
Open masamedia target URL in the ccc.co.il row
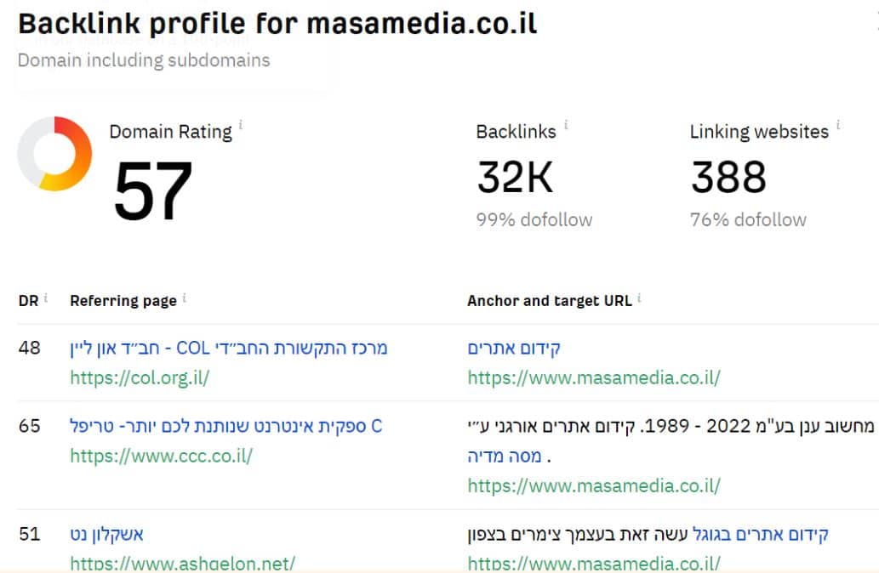[593, 486]
